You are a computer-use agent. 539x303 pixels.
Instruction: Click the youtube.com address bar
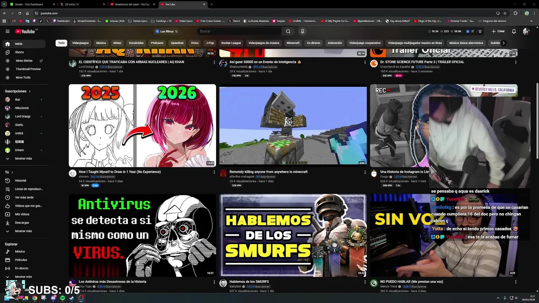[265, 13]
